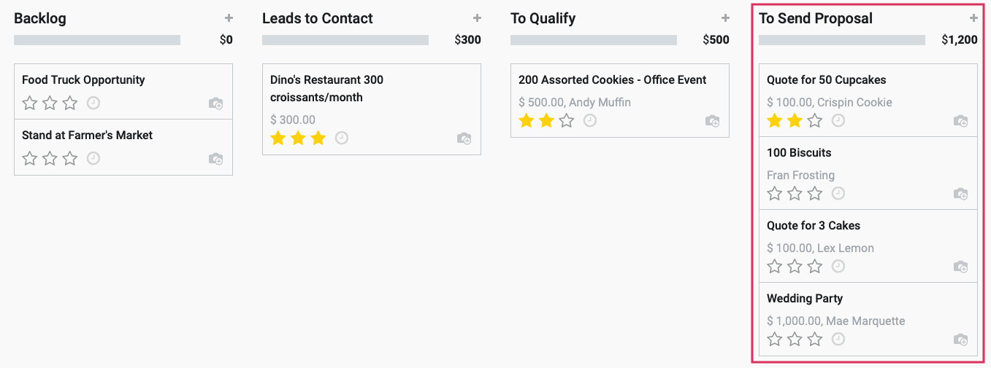The image size is (991, 368).
Task: Open Dino's Restaurant 300 croissants/month card
Action: (372, 109)
